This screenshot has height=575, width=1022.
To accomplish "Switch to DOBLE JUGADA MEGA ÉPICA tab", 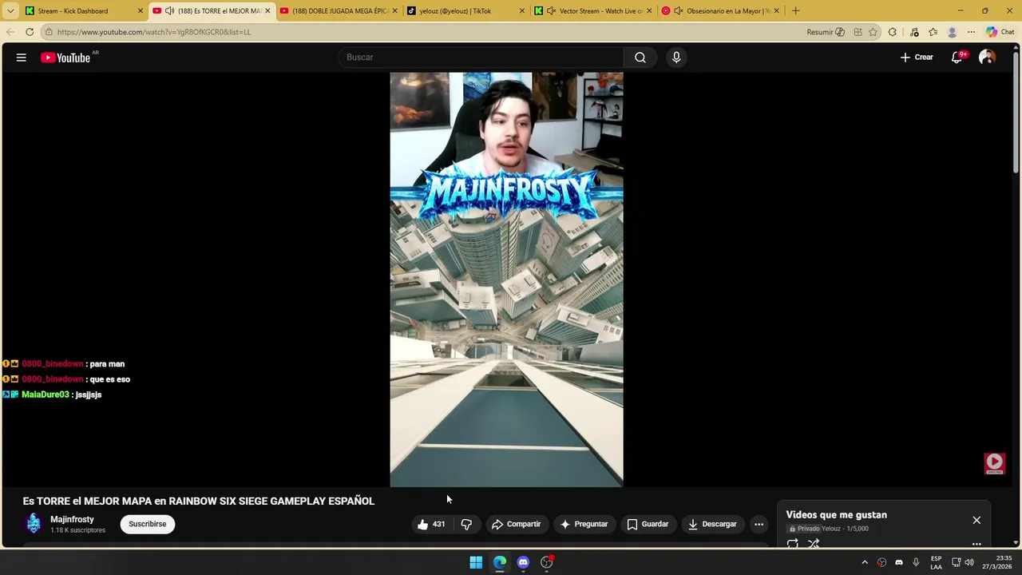I will [x=340, y=11].
